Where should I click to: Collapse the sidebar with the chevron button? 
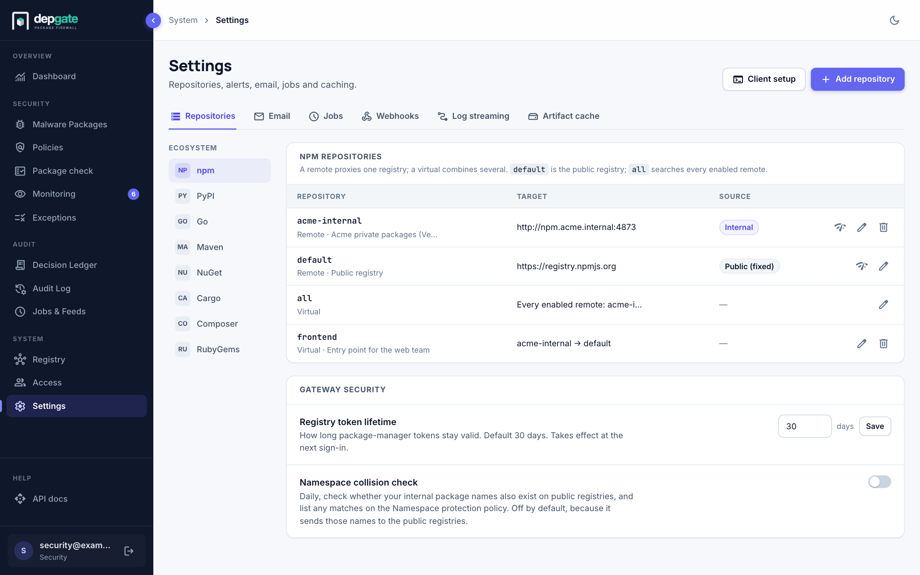[x=153, y=20]
